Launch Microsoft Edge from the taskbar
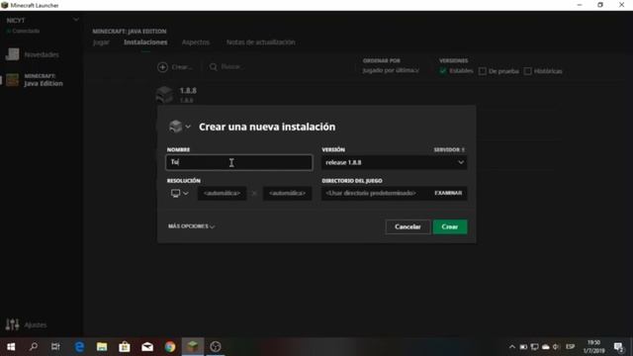 point(79,347)
